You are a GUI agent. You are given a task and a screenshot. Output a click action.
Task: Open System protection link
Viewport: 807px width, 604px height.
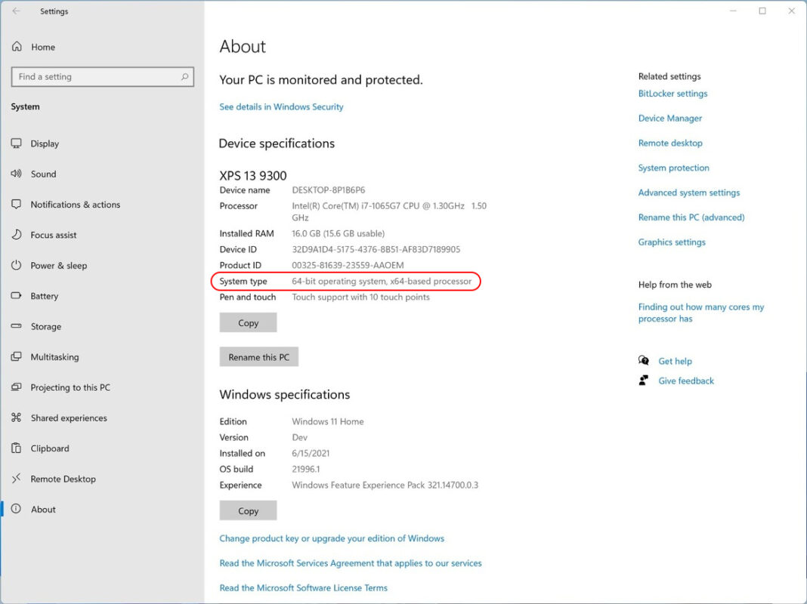[674, 168]
